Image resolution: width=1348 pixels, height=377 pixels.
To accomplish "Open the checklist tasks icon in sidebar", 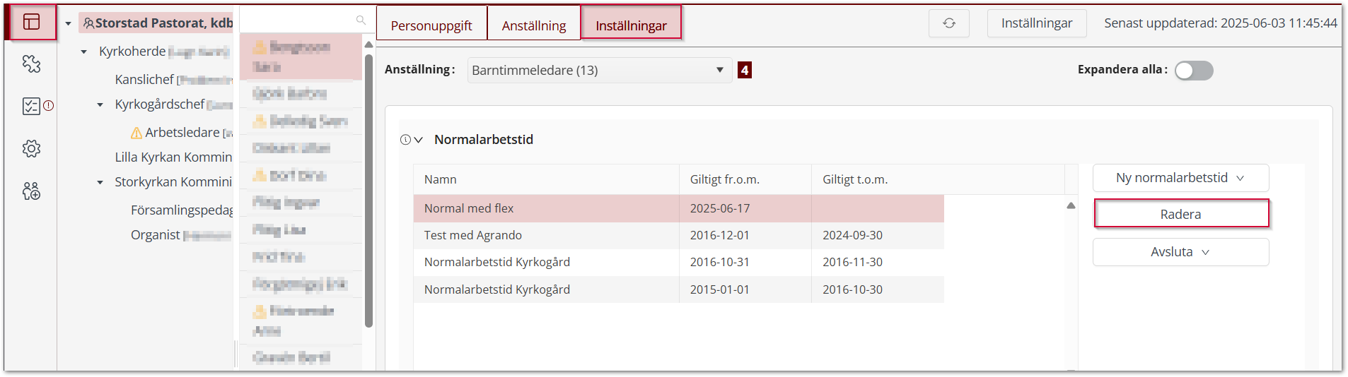I will point(31,106).
